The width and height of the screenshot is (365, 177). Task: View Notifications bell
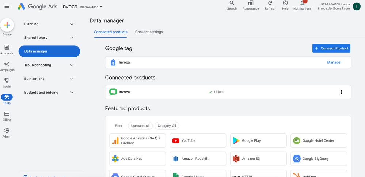(303, 5)
